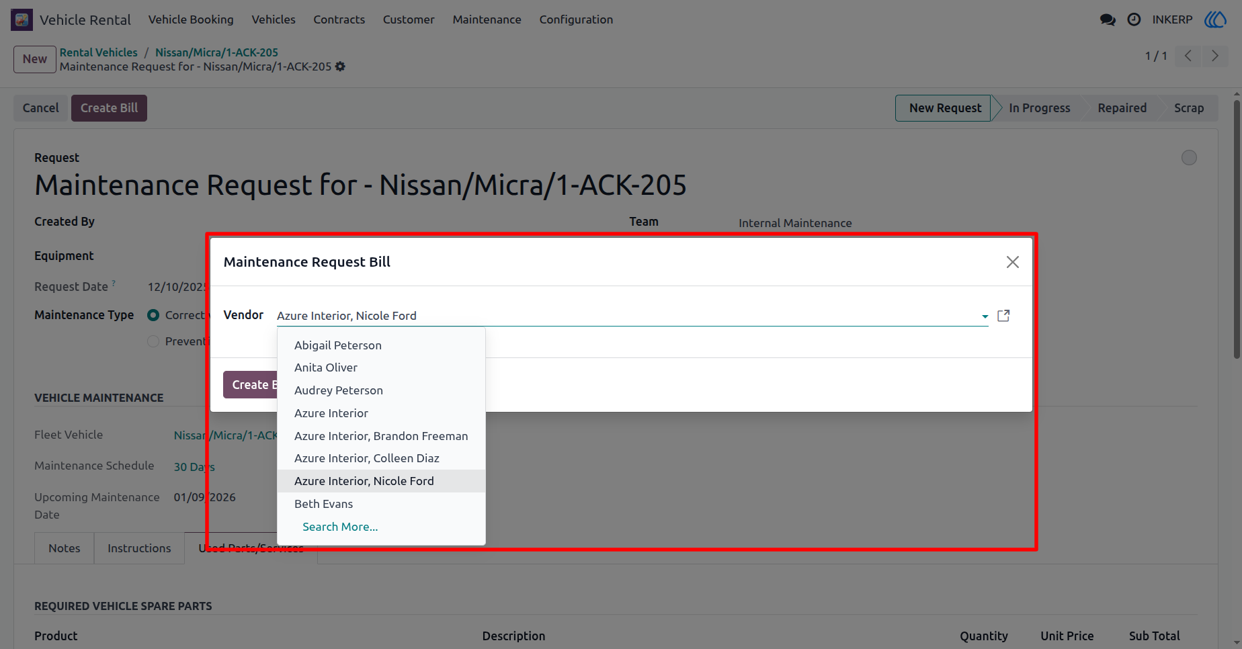Click Search More... in vendor list

340,527
